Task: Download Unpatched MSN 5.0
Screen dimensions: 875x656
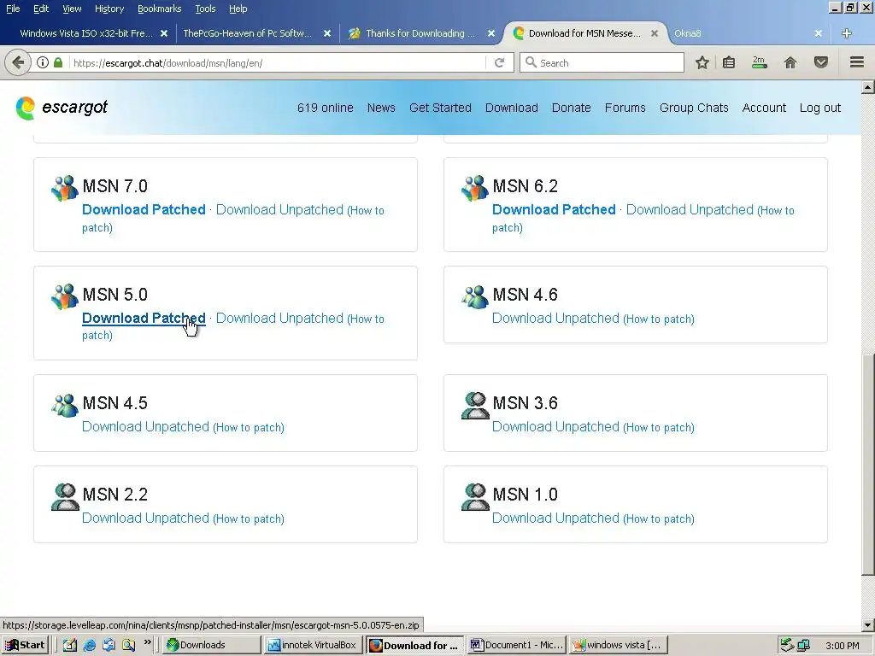Action: pyautogui.click(x=279, y=318)
